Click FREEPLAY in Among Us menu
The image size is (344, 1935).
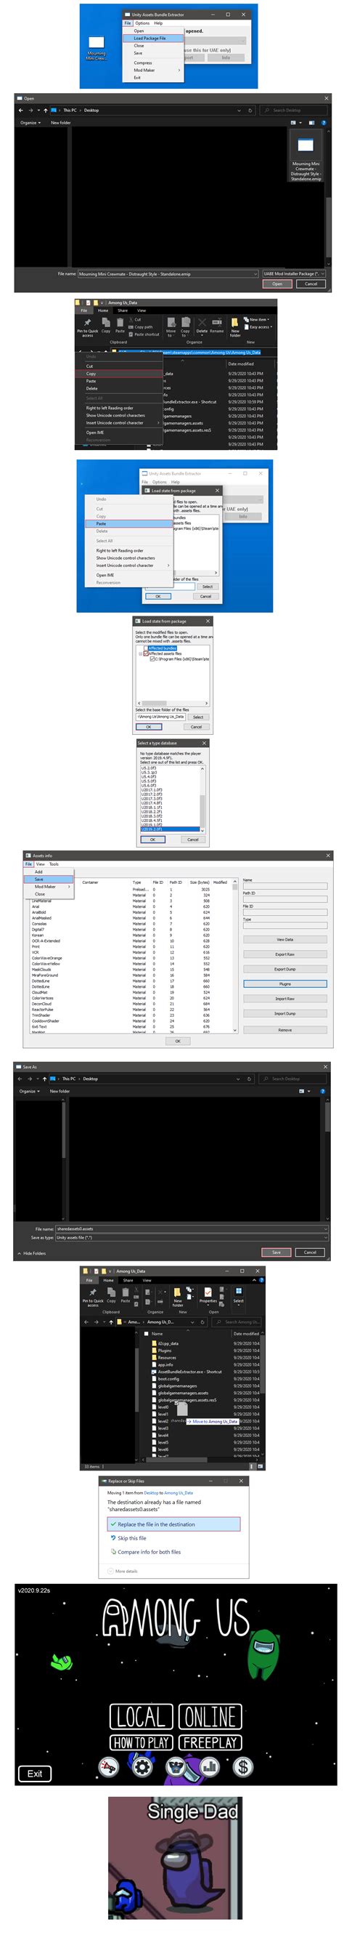click(x=210, y=1742)
